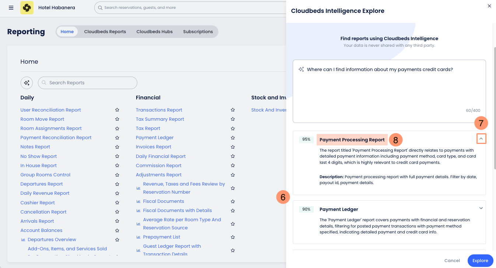Image resolution: width=496 pixels, height=268 pixels.
Task: Select the Payment Processing Report title
Action: (352, 140)
